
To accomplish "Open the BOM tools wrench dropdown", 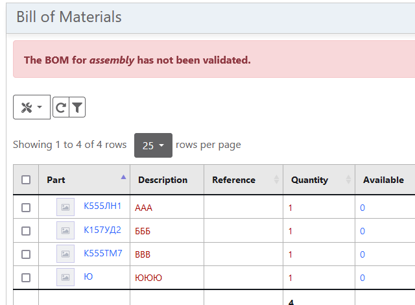I will pos(32,107).
